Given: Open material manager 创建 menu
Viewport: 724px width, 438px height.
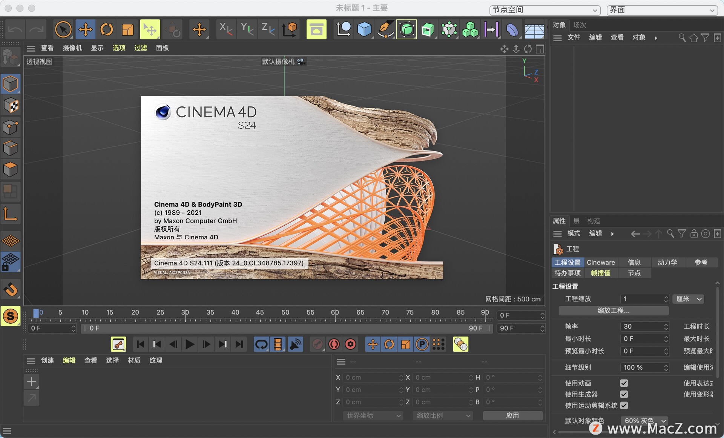Looking at the screenshot, I should (x=48, y=361).
